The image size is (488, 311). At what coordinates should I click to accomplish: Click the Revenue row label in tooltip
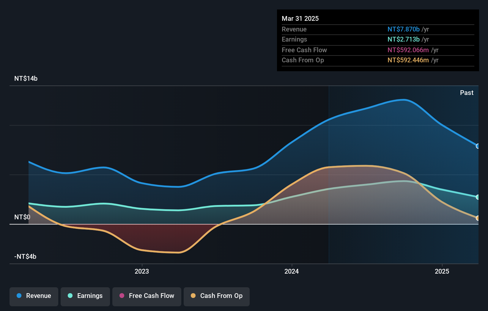(294, 29)
